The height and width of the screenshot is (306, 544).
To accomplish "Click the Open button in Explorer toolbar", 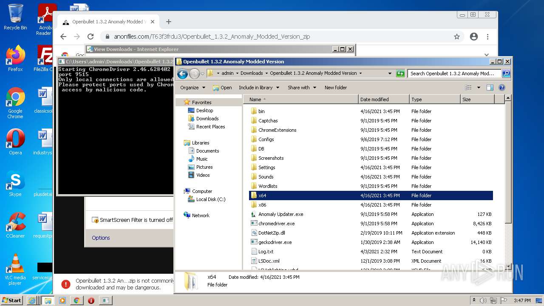I will pyautogui.click(x=222, y=88).
